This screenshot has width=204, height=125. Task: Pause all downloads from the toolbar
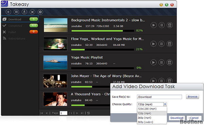click(x=16, y=12)
